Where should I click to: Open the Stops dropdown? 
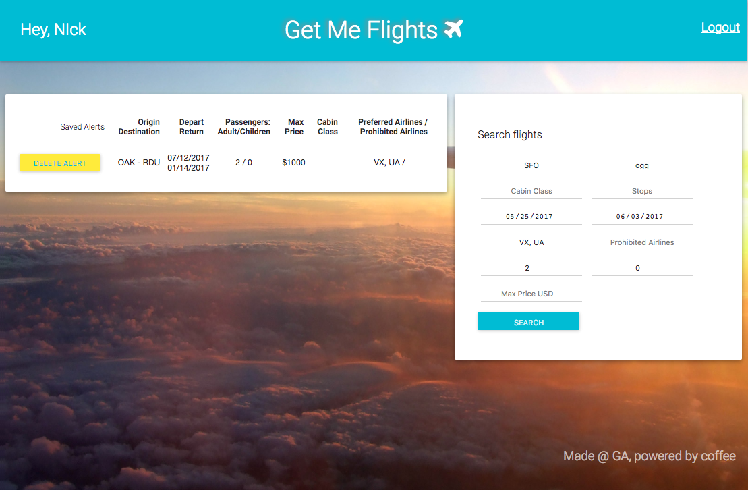pyautogui.click(x=641, y=191)
